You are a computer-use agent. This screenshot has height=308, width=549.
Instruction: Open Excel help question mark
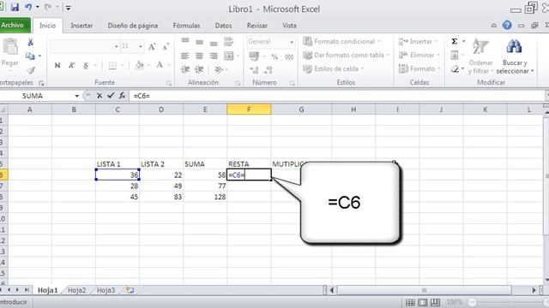click(507, 25)
